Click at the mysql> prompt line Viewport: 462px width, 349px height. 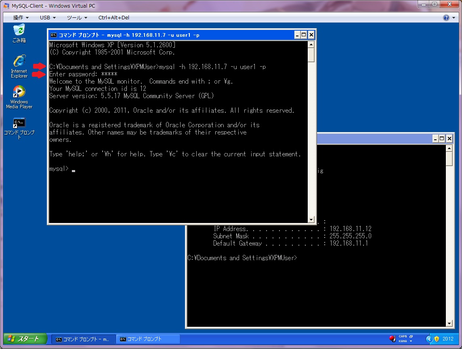tap(62, 169)
